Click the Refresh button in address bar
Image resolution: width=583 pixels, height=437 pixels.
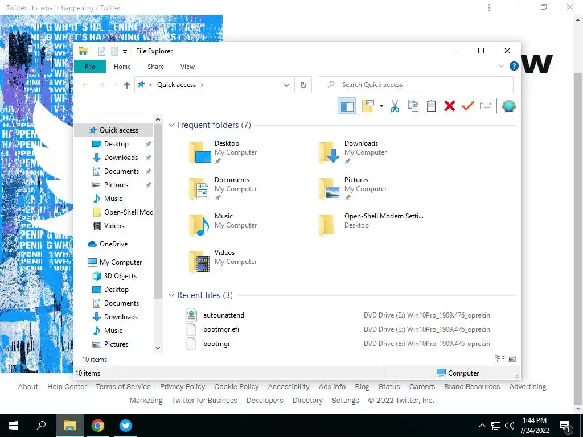(x=303, y=85)
